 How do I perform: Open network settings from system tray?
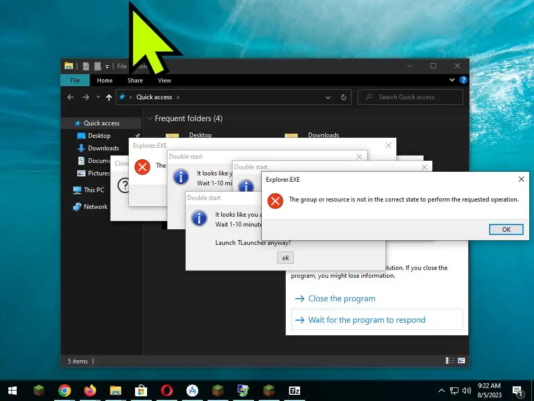(x=454, y=391)
